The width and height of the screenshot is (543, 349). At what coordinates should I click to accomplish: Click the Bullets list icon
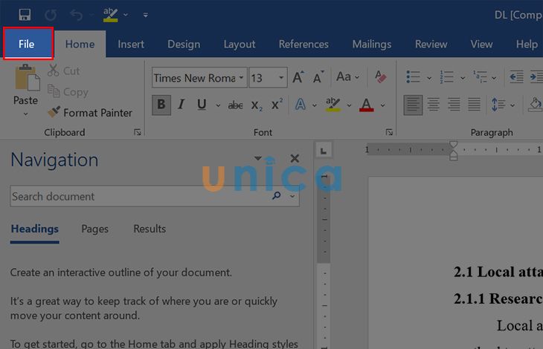click(413, 77)
